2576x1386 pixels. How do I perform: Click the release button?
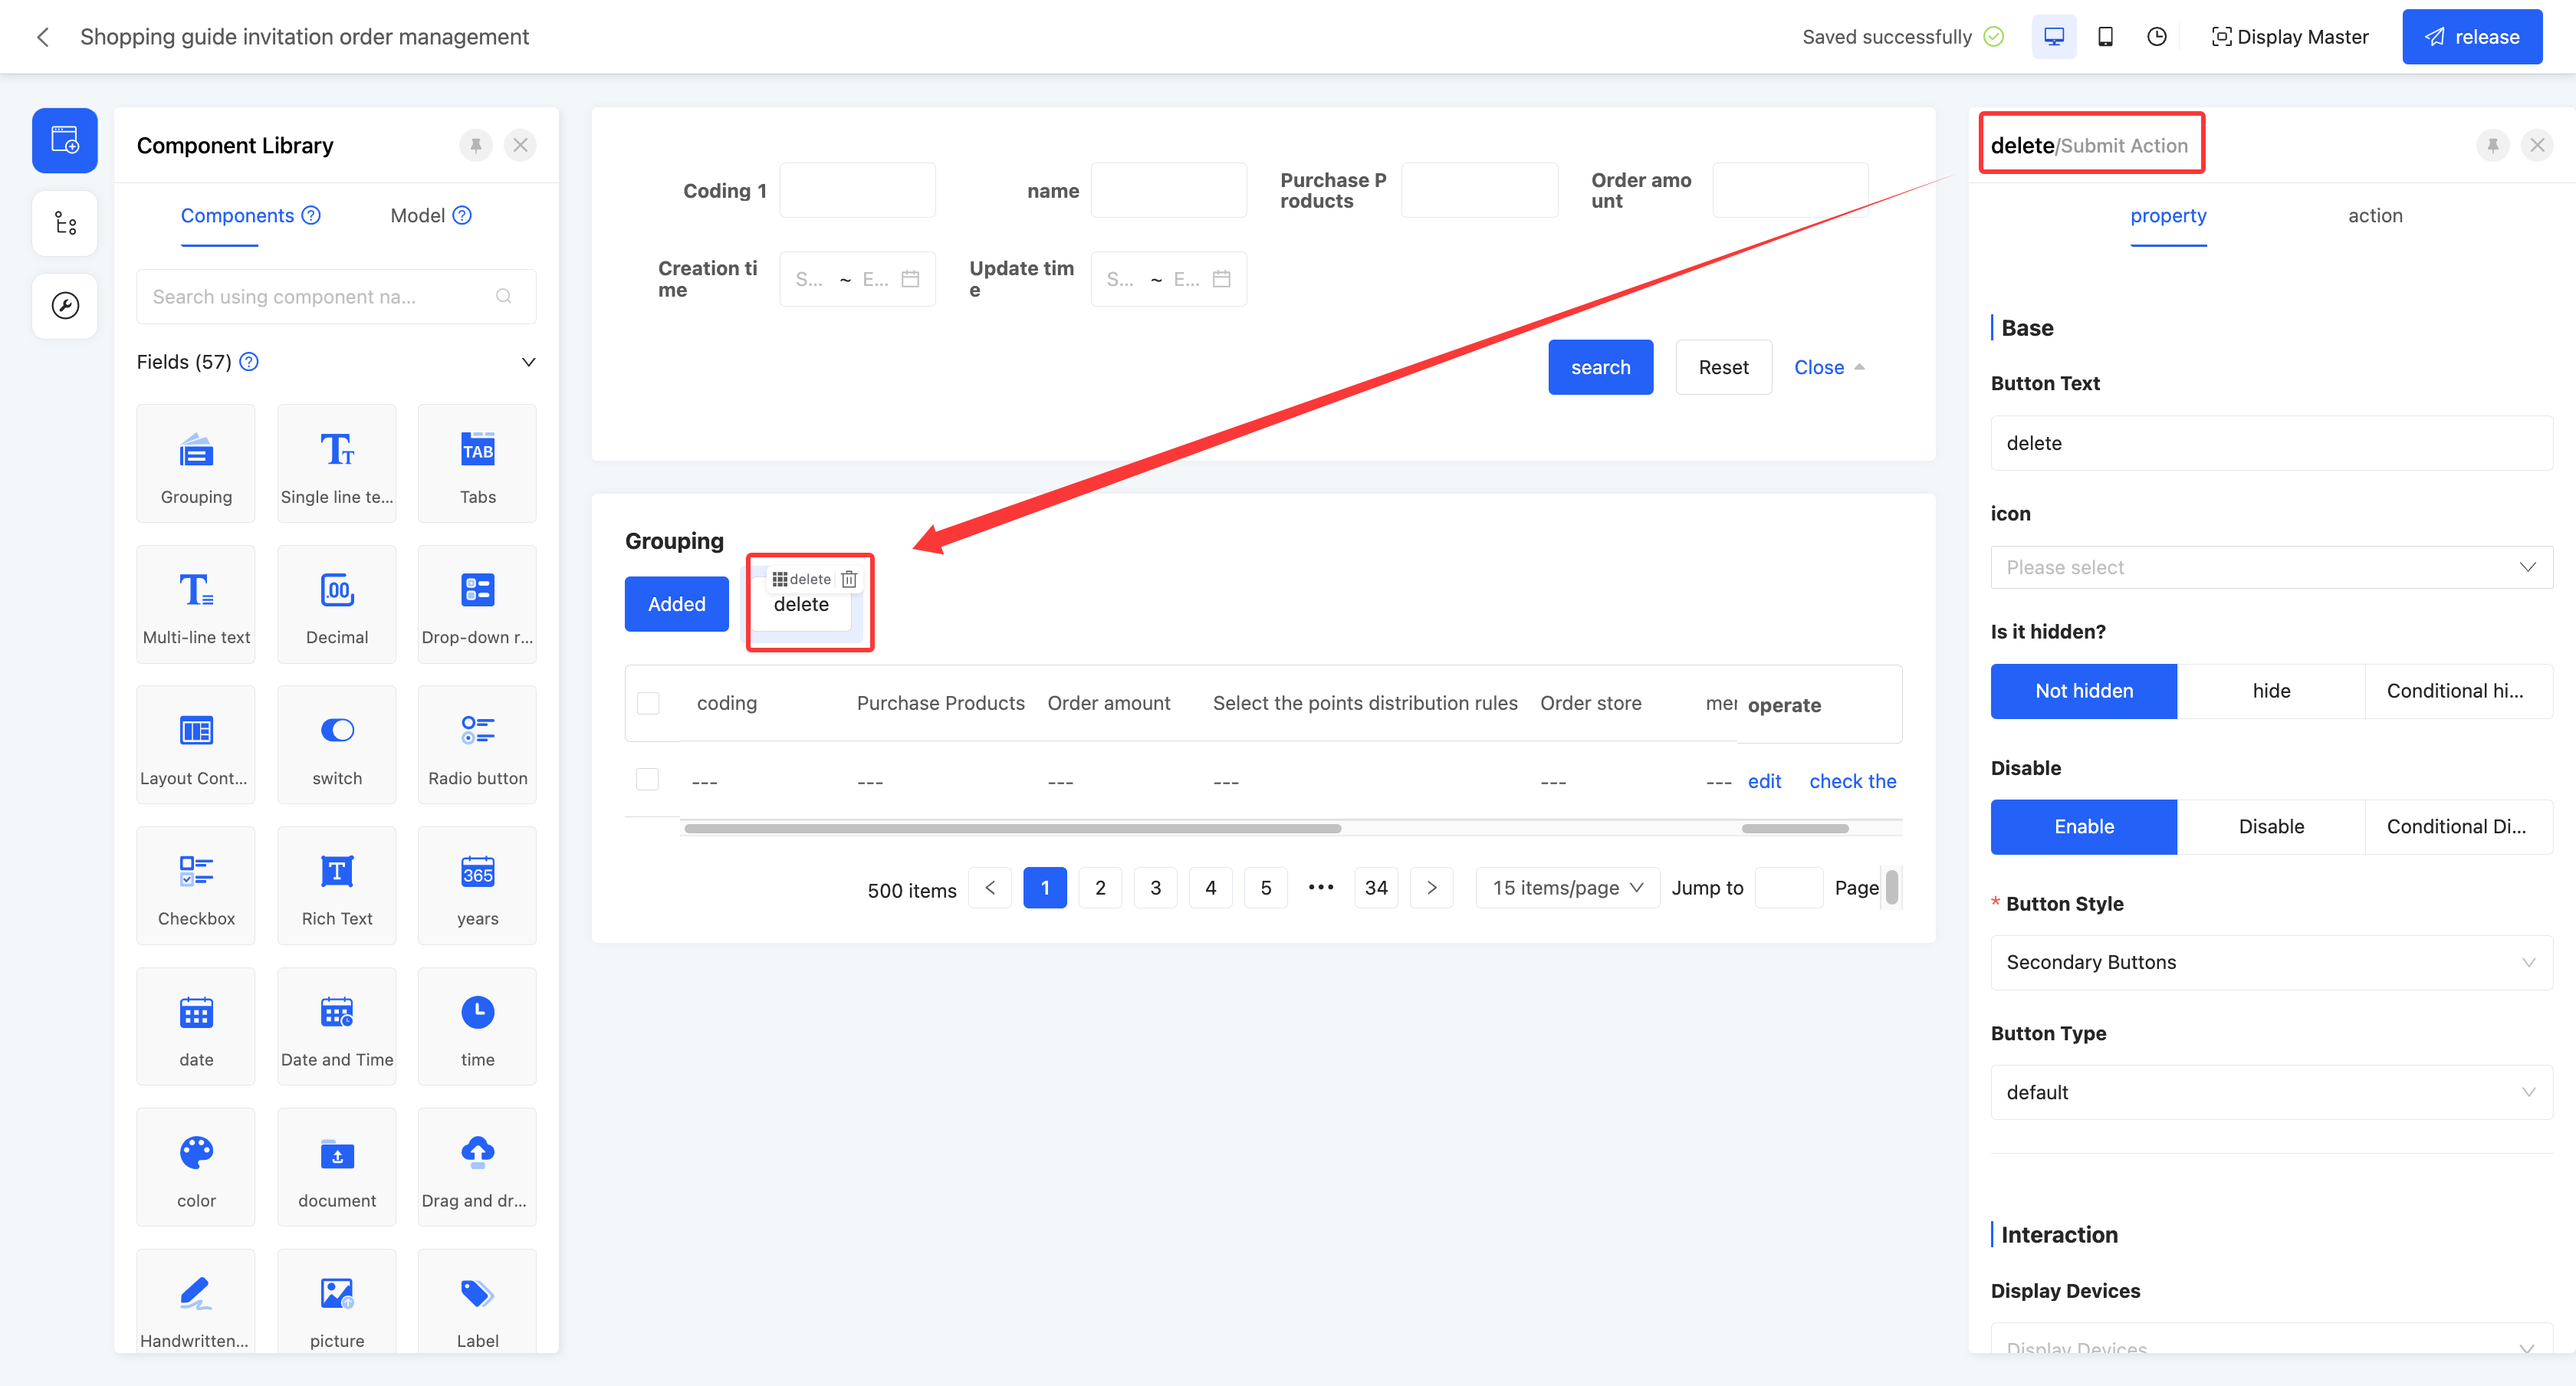[2471, 37]
